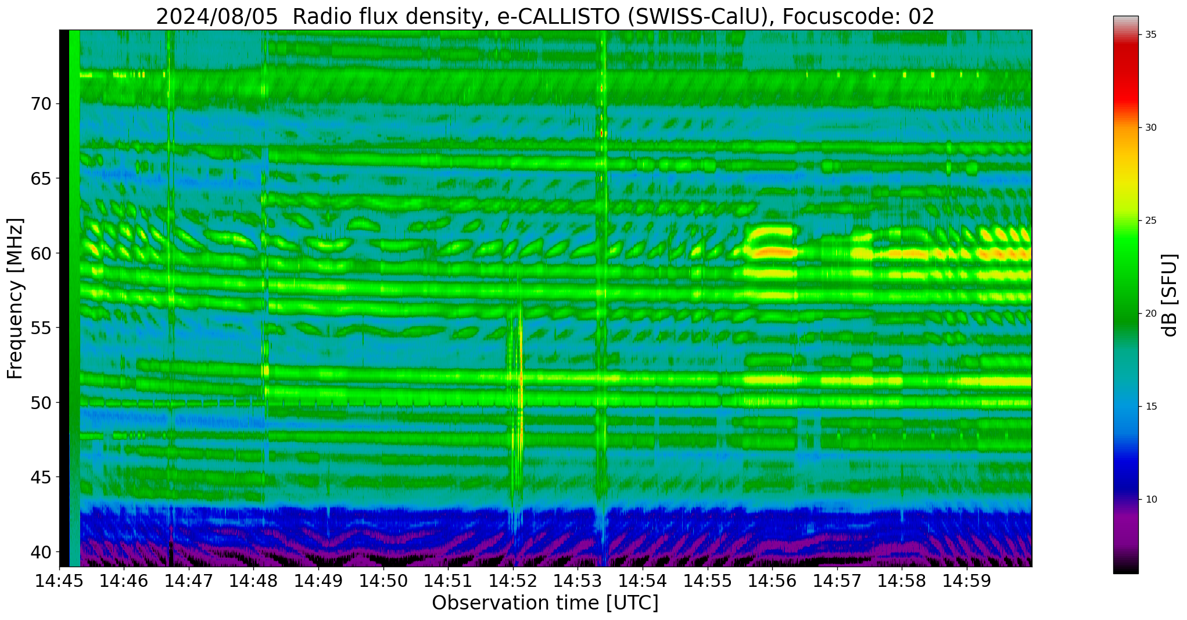The image size is (1187, 620).
Task: Click the plot title text at top
Action: click(545, 16)
